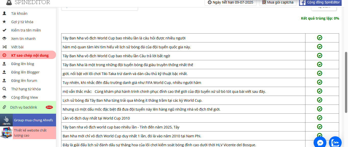Open Đăng lên forum in sidebar
Screen dimensions: 348x147
pyautogui.click(x=28, y=80)
